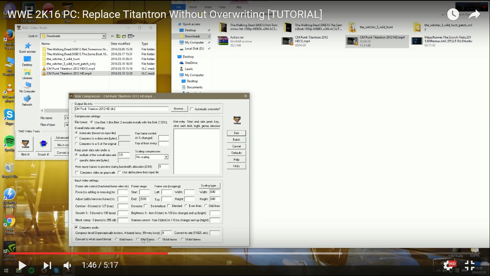Open the view menu dropdown in RAD dialog
Viewport: 490px width, 276px height.
click(131, 36)
